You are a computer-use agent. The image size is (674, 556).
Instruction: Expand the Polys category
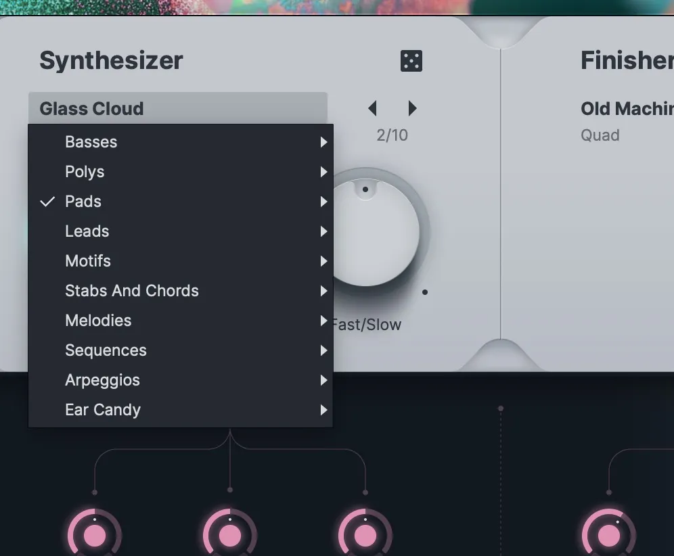[x=85, y=172]
